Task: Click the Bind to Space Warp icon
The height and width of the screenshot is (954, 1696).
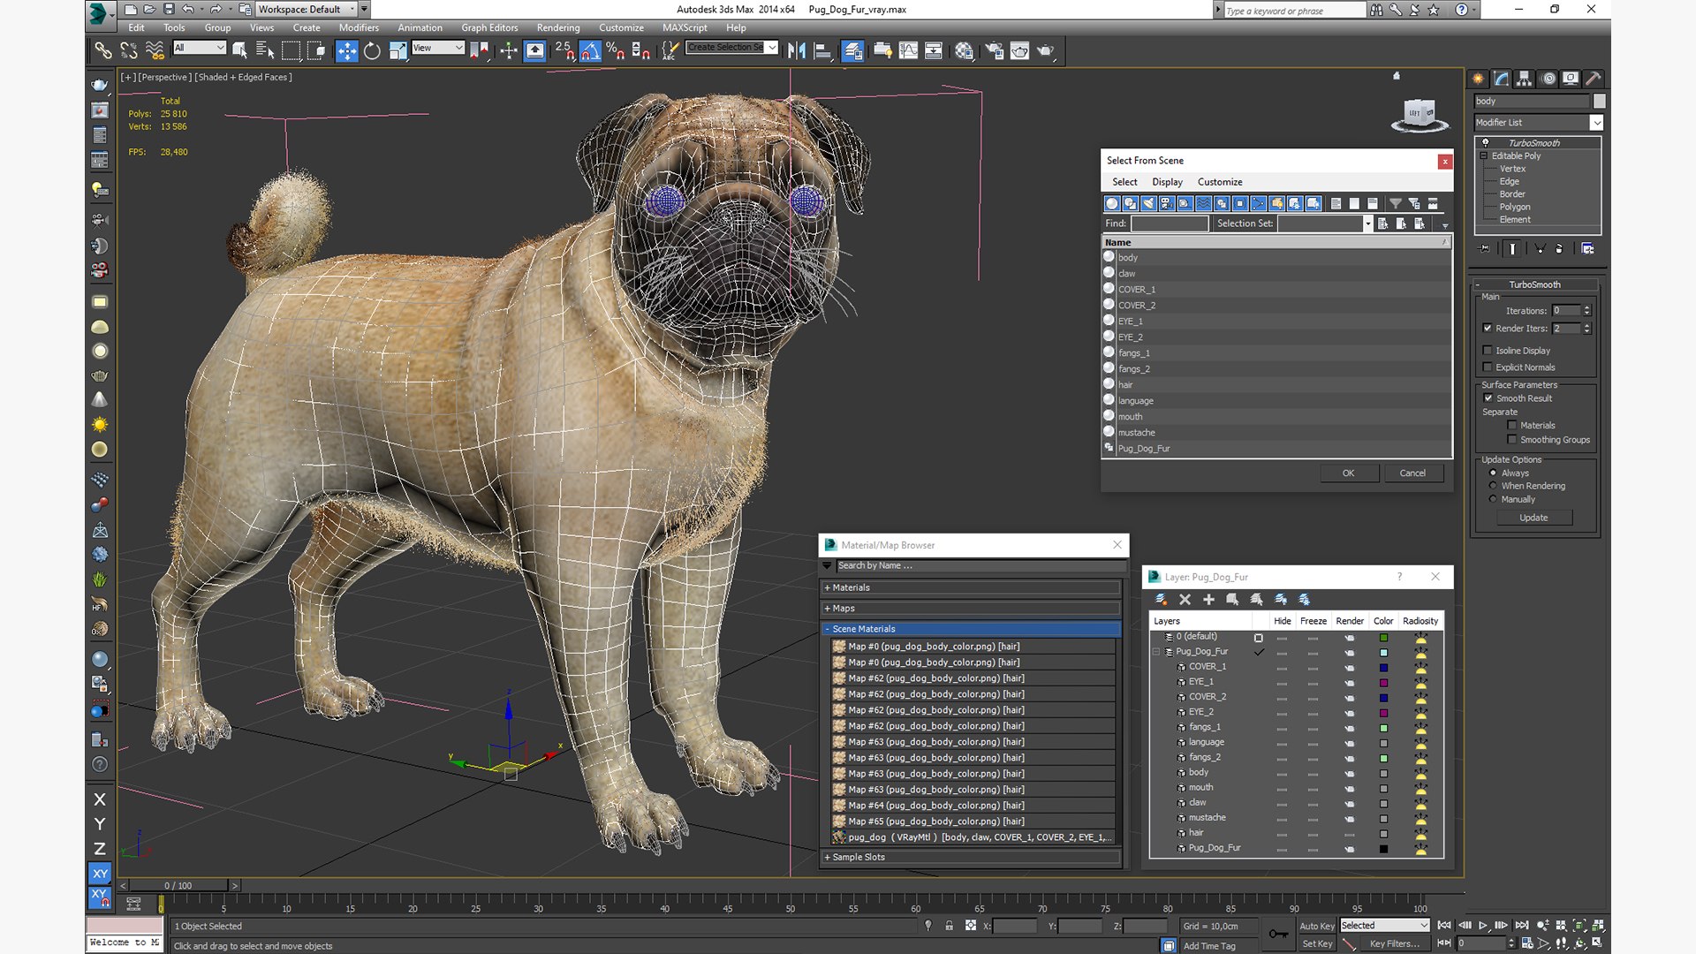Action: pos(155,51)
